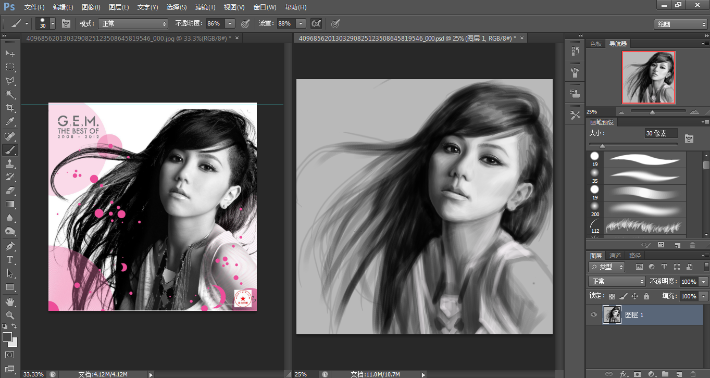Image resolution: width=710 pixels, height=378 pixels.
Task: Enable airbrush-style build-up mode
Action: pyautogui.click(x=316, y=23)
